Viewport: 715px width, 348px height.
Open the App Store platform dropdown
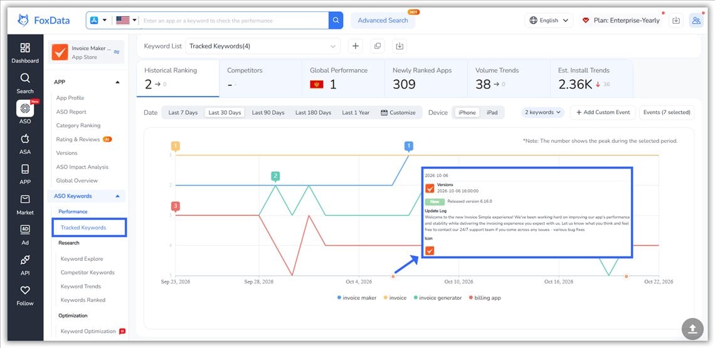98,20
